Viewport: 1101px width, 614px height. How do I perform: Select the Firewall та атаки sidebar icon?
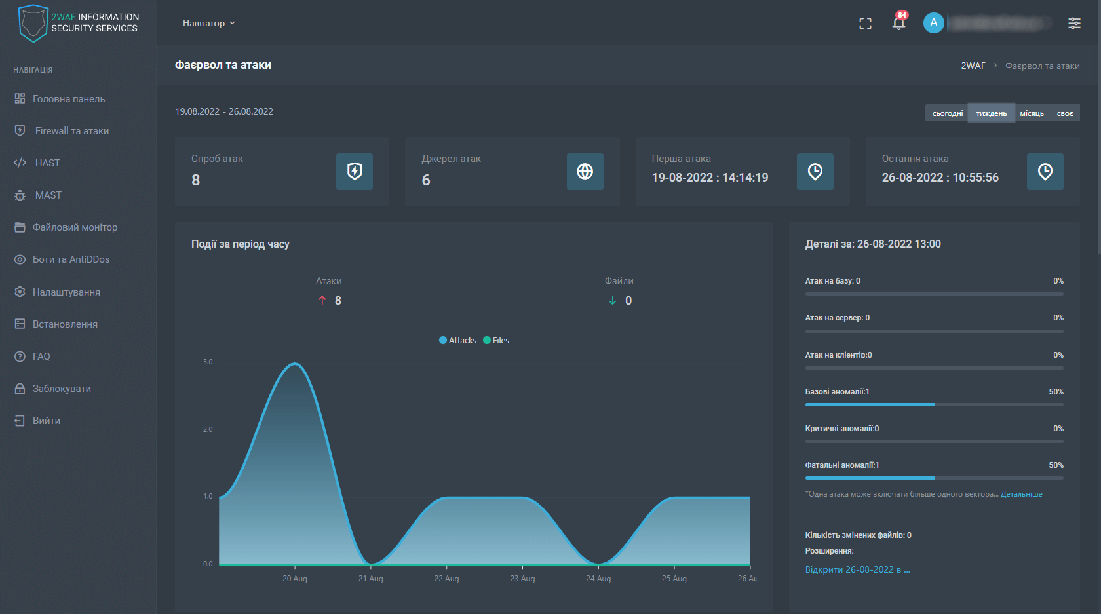20,130
